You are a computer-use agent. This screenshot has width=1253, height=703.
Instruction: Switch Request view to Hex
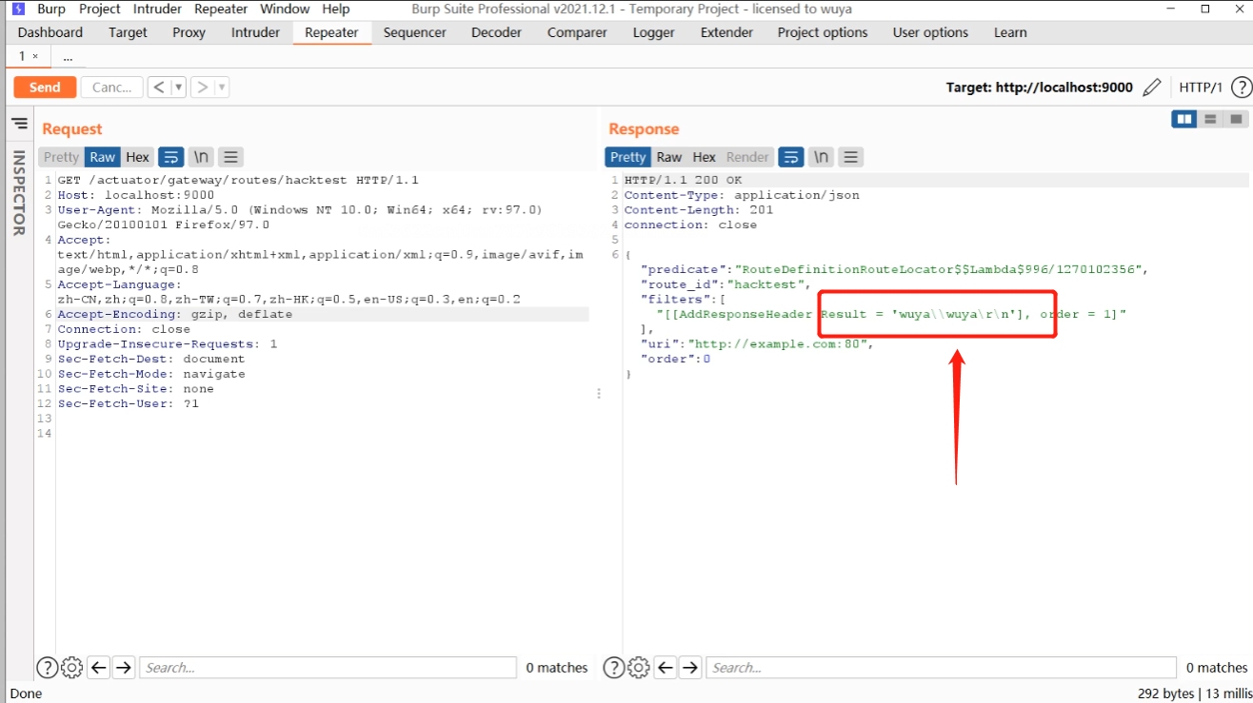click(x=137, y=157)
